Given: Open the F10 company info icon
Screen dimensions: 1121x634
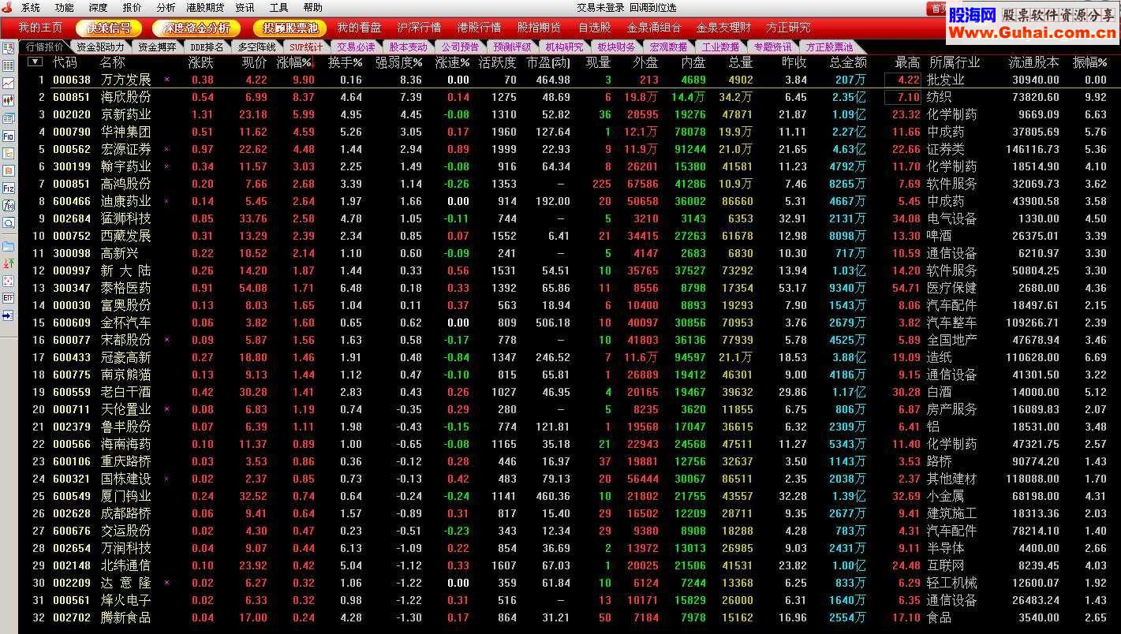Looking at the screenshot, I should 9,136.
